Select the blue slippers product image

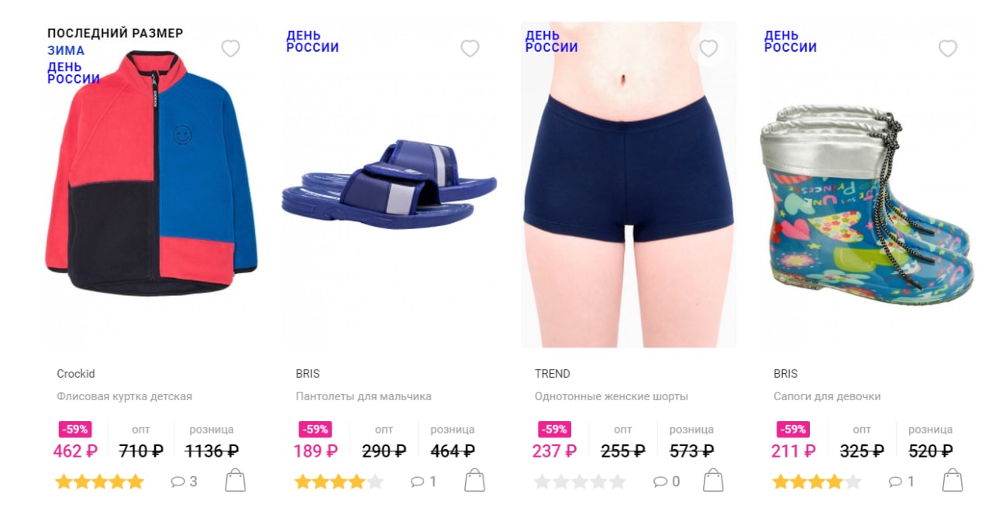(x=389, y=184)
